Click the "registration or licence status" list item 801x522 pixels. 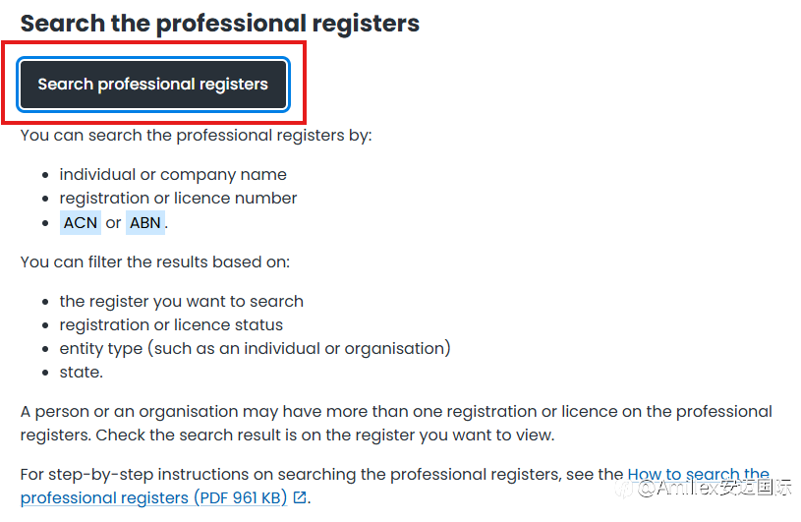pos(171,324)
